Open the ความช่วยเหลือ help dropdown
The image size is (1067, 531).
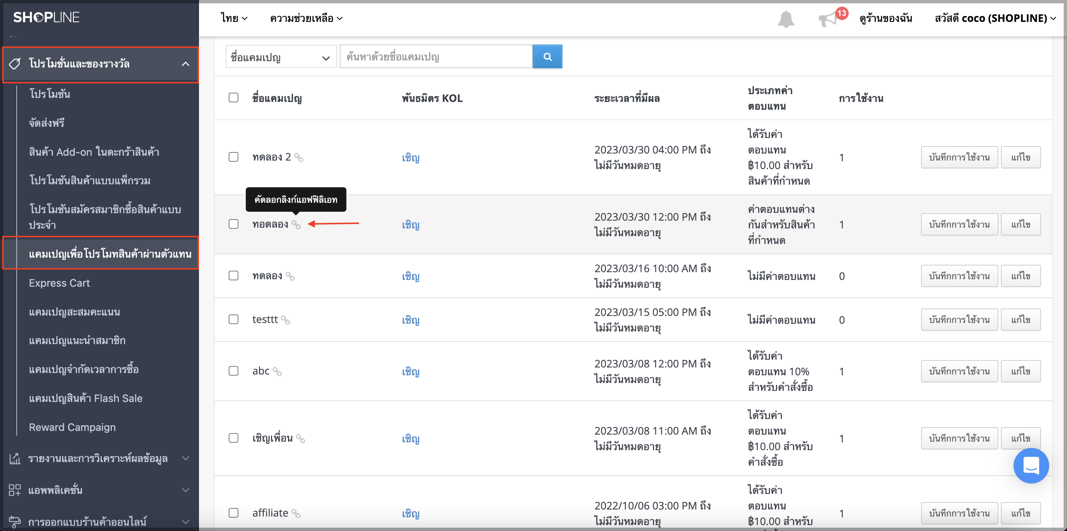(x=306, y=18)
